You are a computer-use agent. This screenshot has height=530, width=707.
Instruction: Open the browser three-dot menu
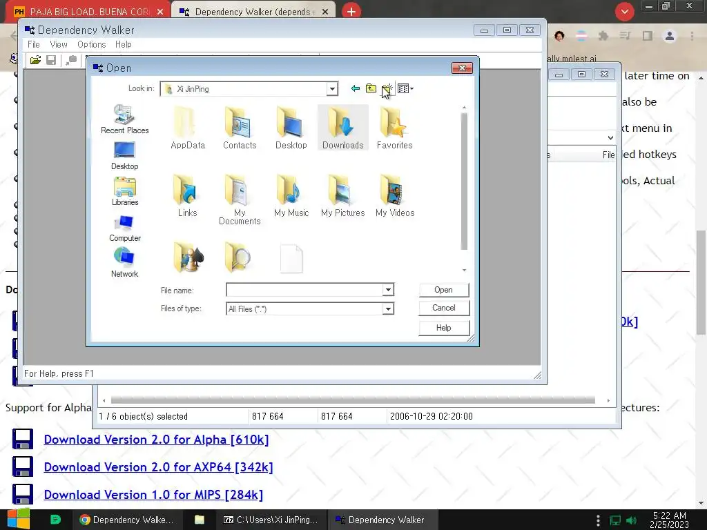[692, 36]
